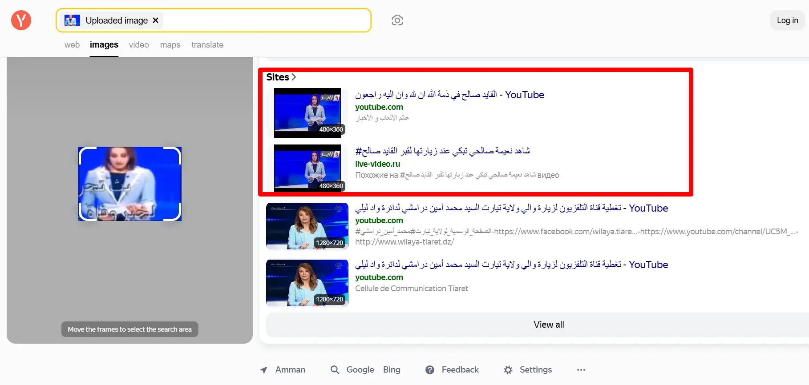Open first 480×360 news anchor thumbnail

(307, 113)
